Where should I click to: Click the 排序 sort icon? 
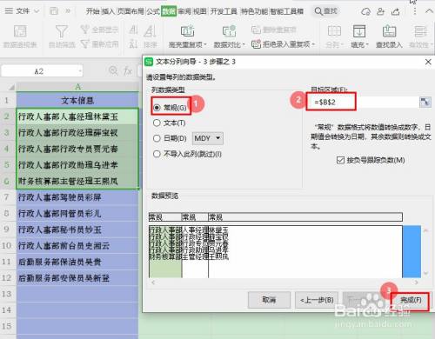coord(151,30)
